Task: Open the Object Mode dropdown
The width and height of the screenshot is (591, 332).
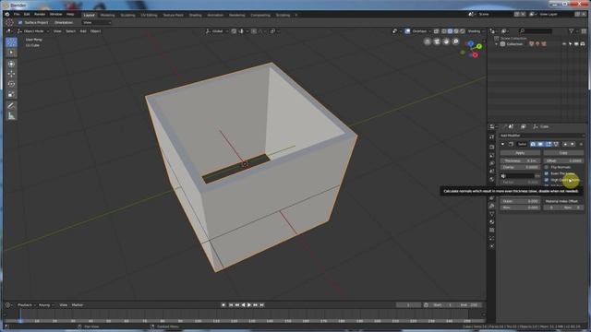Action: tap(33, 31)
